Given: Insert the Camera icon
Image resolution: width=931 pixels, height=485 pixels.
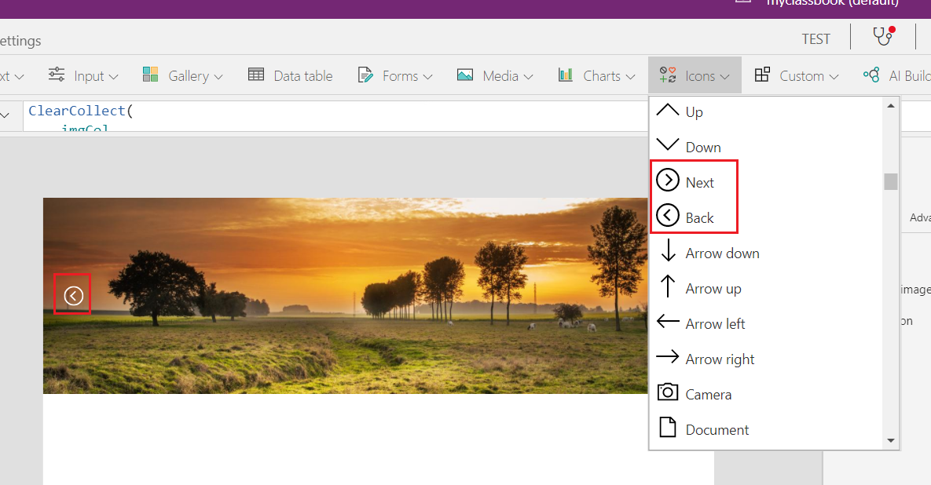Looking at the screenshot, I should (x=707, y=393).
